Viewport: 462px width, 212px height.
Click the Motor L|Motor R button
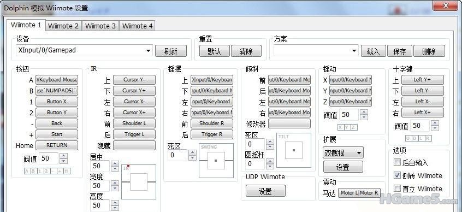click(x=359, y=193)
